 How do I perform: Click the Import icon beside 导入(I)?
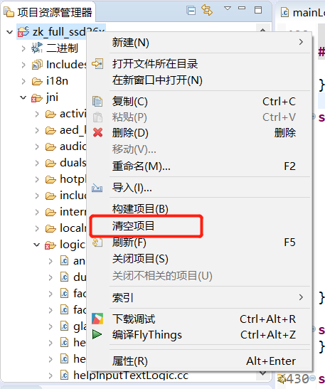point(97,188)
